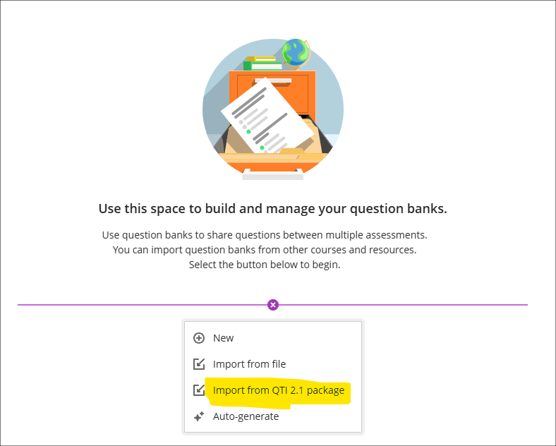Viewport: 556px width, 446px height.
Task: Close the menu with the purple X button
Action: click(272, 305)
